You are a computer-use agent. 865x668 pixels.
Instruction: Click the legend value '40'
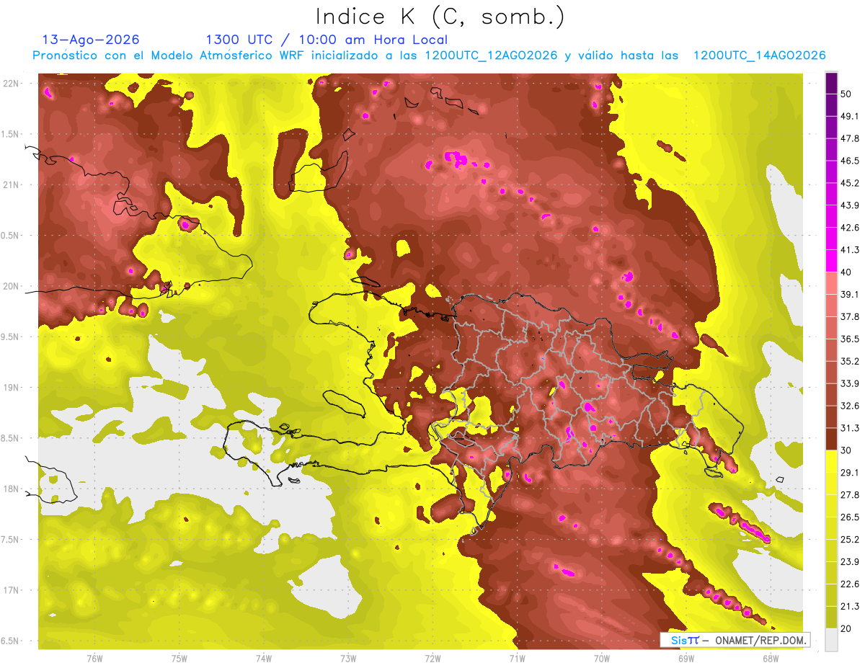click(847, 272)
